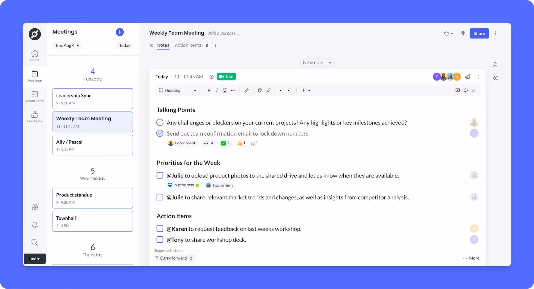Open Meetings panel three-dot menu

pyautogui.click(x=129, y=32)
